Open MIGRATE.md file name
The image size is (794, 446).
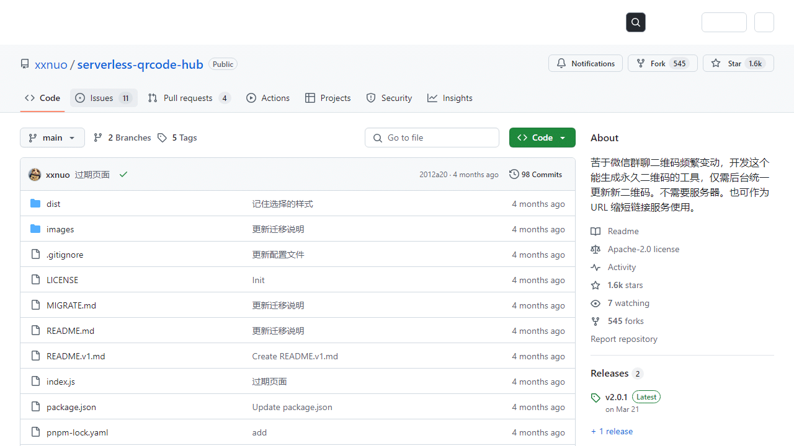click(x=71, y=305)
